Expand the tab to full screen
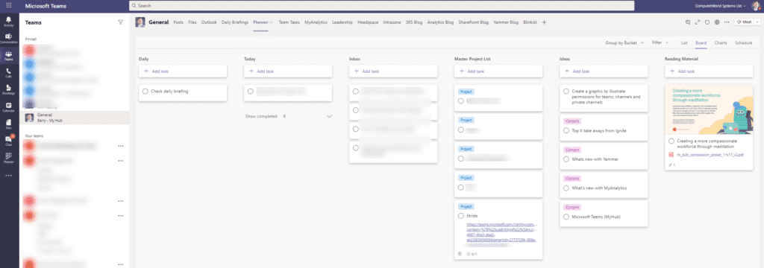This screenshot has height=268, width=764. tap(698, 22)
